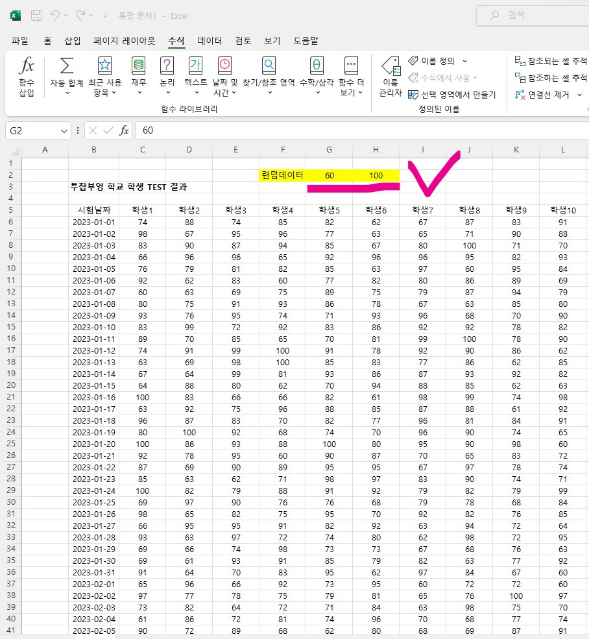This screenshot has height=639, width=589.
Task: Click the Select All corner triangle
Action: point(15,152)
